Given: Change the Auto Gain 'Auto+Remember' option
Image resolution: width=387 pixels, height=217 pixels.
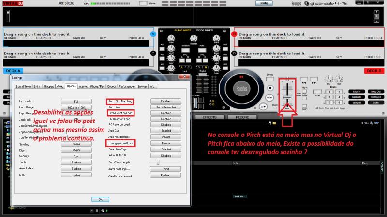Looking at the screenshot, I should pos(166,107).
